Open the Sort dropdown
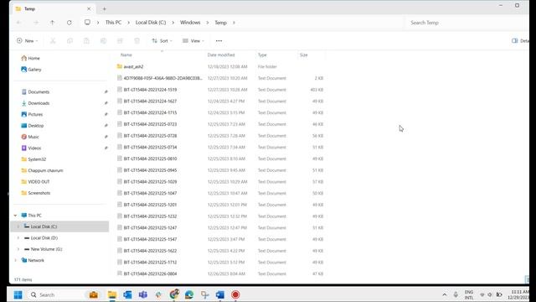 tap(162, 41)
